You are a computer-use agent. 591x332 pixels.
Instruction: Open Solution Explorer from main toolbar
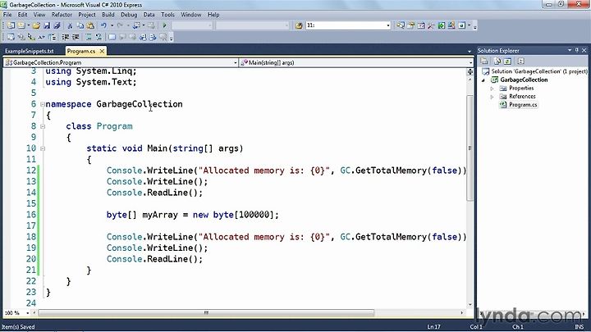point(401,25)
